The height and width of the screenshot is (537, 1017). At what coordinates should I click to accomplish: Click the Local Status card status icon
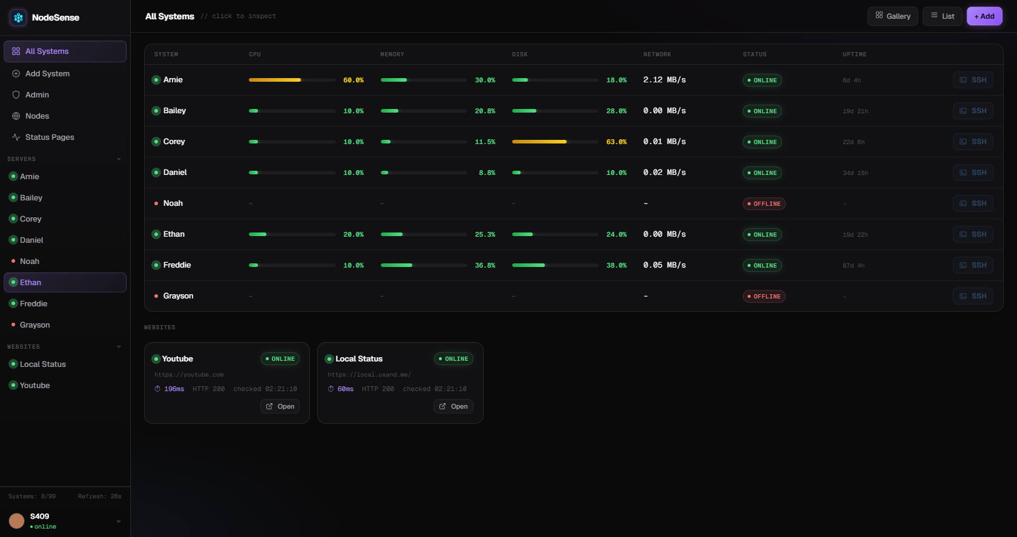(329, 359)
